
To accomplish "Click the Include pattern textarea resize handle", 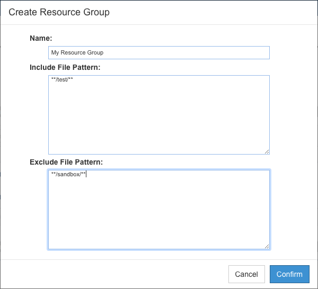I will point(267,152).
